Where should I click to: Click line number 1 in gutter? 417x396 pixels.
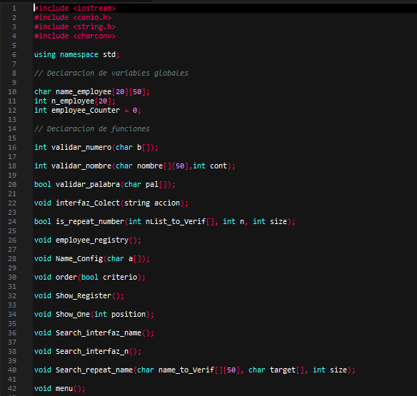click(x=14, y=9)
